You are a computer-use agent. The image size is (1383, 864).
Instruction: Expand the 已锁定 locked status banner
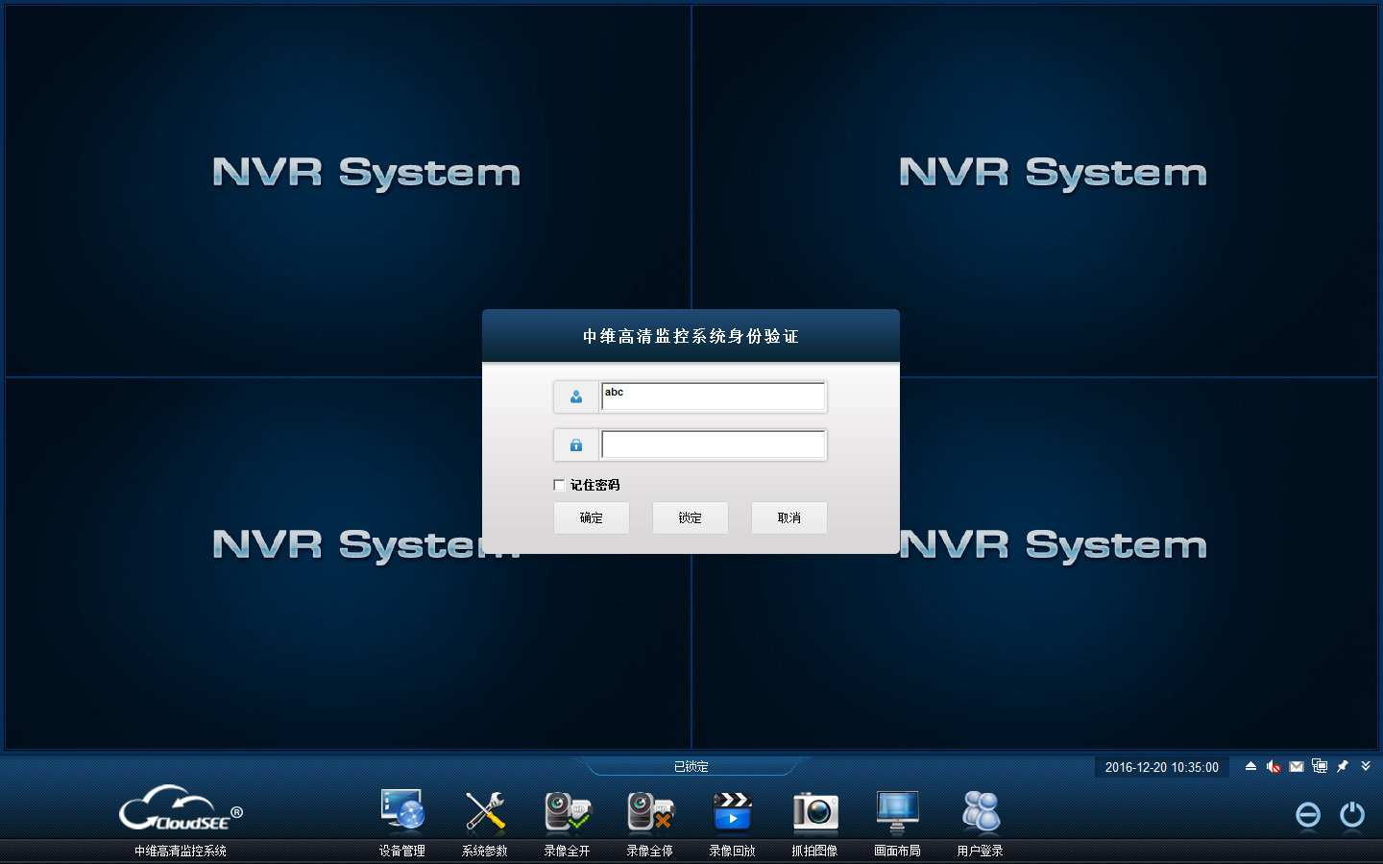tap(691, 766)
